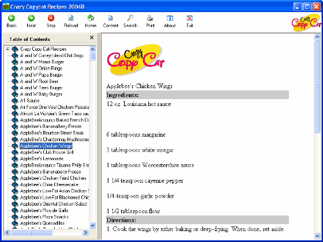This screenshot has width=323, height=242.
Task: Click the tree vertical scrollbar thumb
Action: coord(93,56)
